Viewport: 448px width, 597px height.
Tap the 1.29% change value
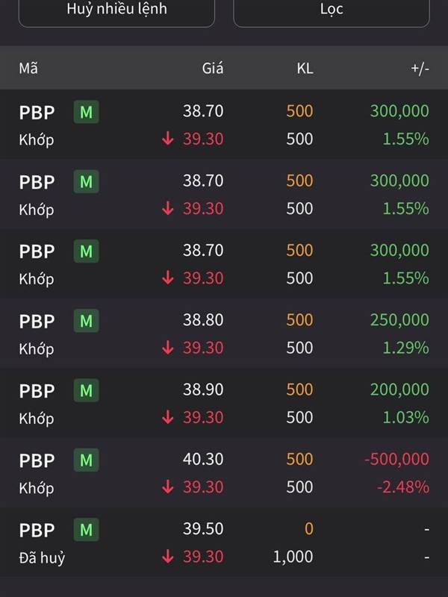[405, 348]
